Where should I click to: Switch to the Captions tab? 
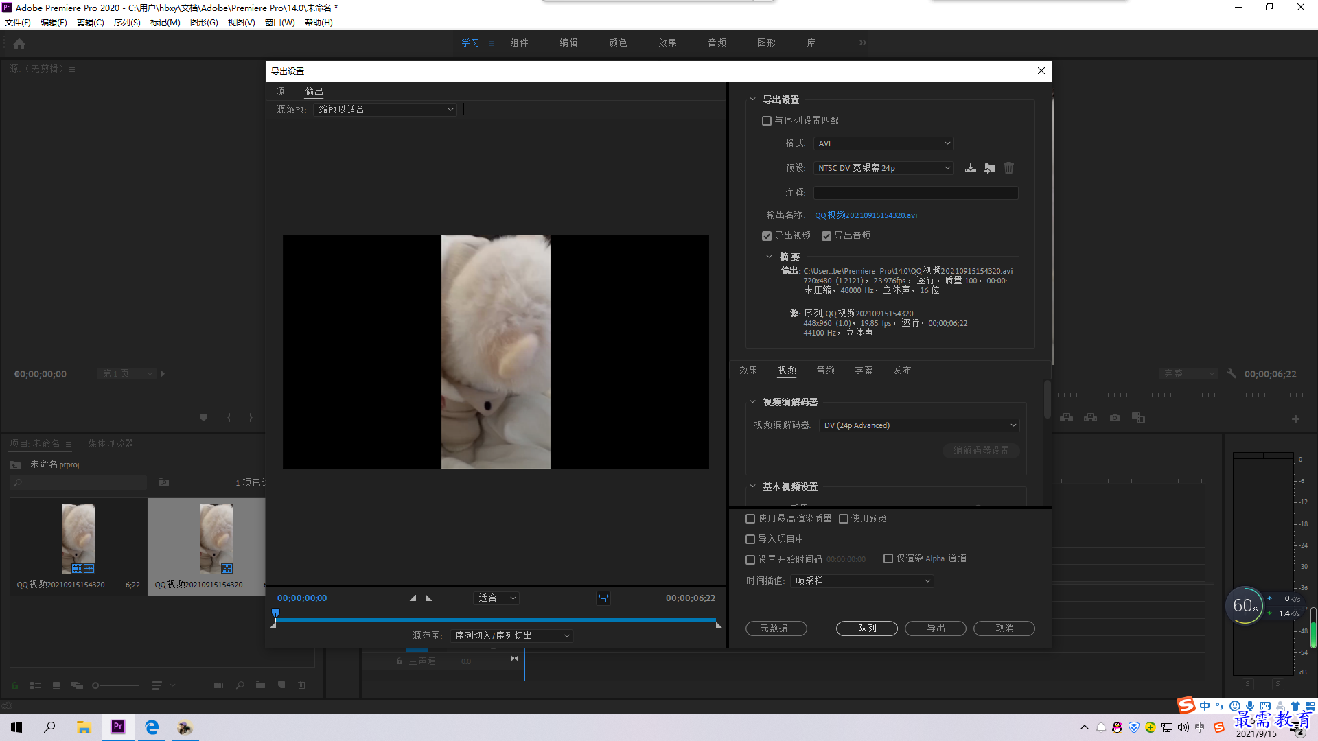pyautogui.click(x=864, y=370)
